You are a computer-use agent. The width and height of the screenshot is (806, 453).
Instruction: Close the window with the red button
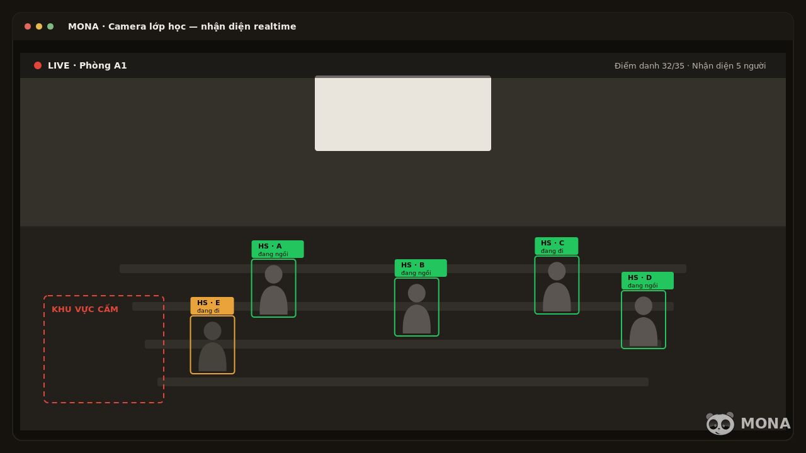(28, 26)
